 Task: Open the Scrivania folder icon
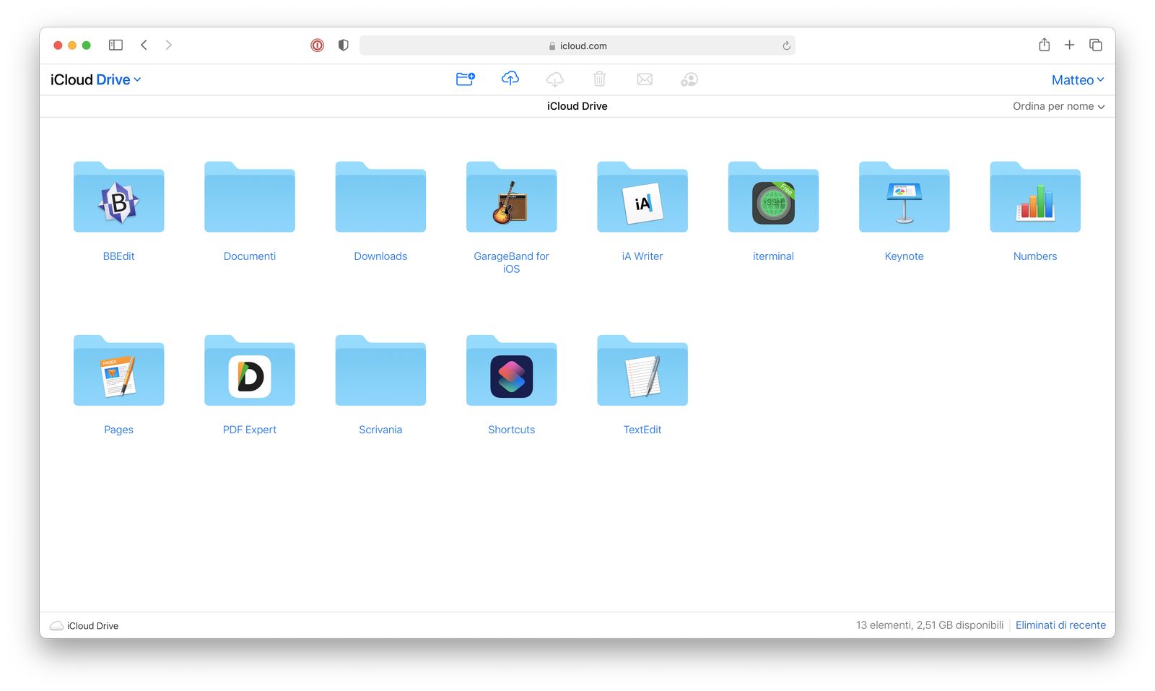pyautogui.click(x=380, y=370)
